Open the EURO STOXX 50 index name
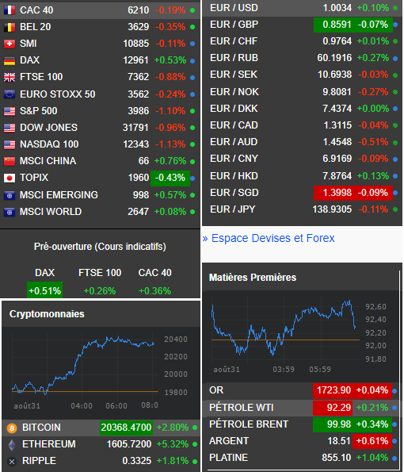This screenshot has width=404, height=472. tap(57, 94)
